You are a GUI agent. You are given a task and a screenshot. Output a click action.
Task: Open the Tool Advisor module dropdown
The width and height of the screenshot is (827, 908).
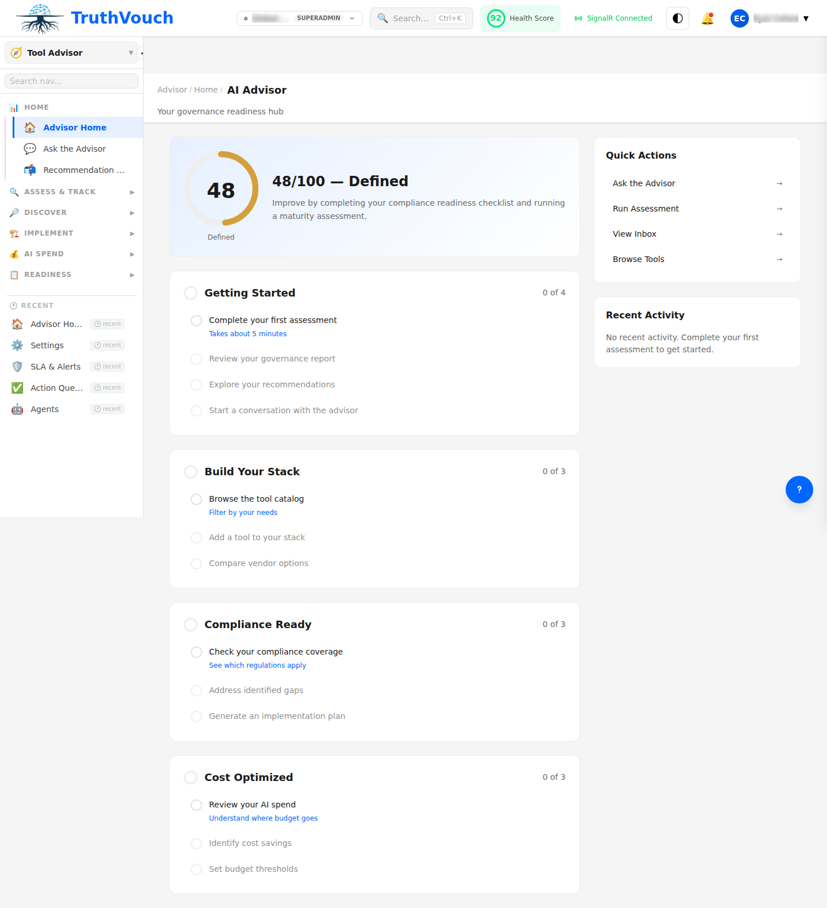[x=71, y=53]
